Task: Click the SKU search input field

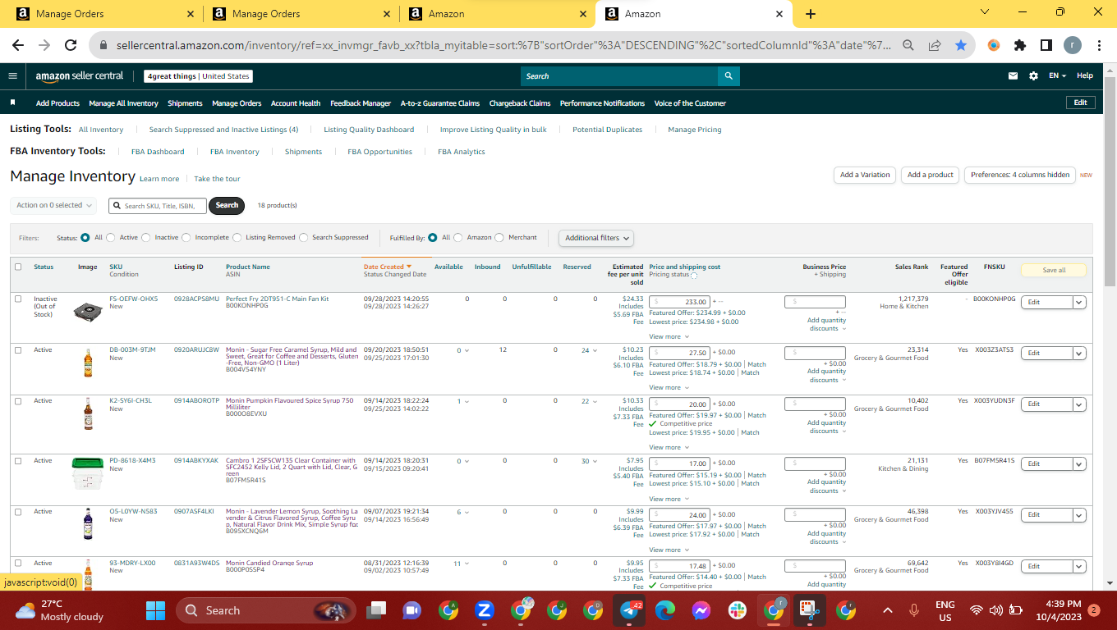Action: pyautogui.click(x=158, y=206)
